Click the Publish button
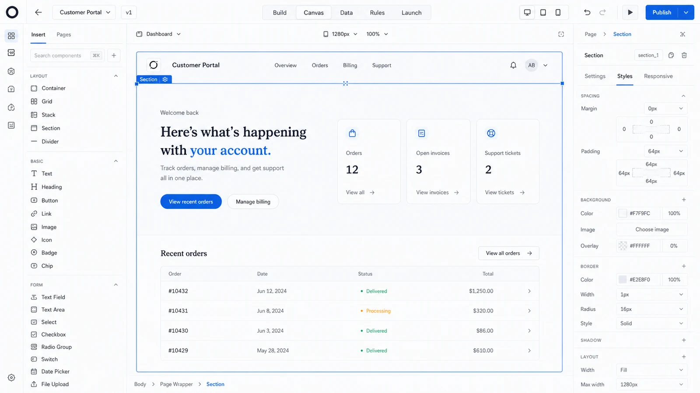This screenshot has height=393, width=700. [662, 12]
